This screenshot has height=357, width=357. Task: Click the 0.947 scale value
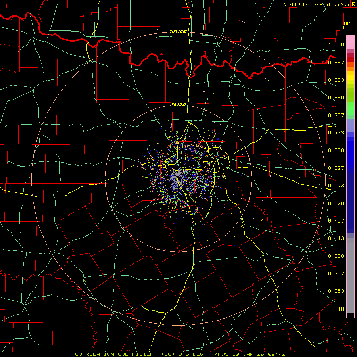click(336, 62)
